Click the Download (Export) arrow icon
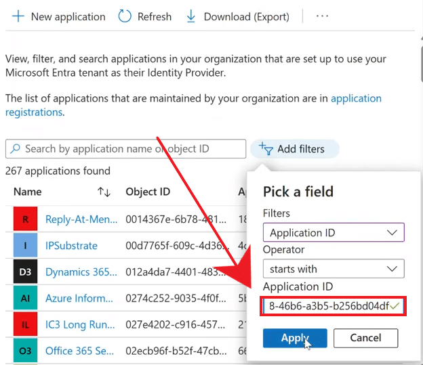 [x=191, y=16]
